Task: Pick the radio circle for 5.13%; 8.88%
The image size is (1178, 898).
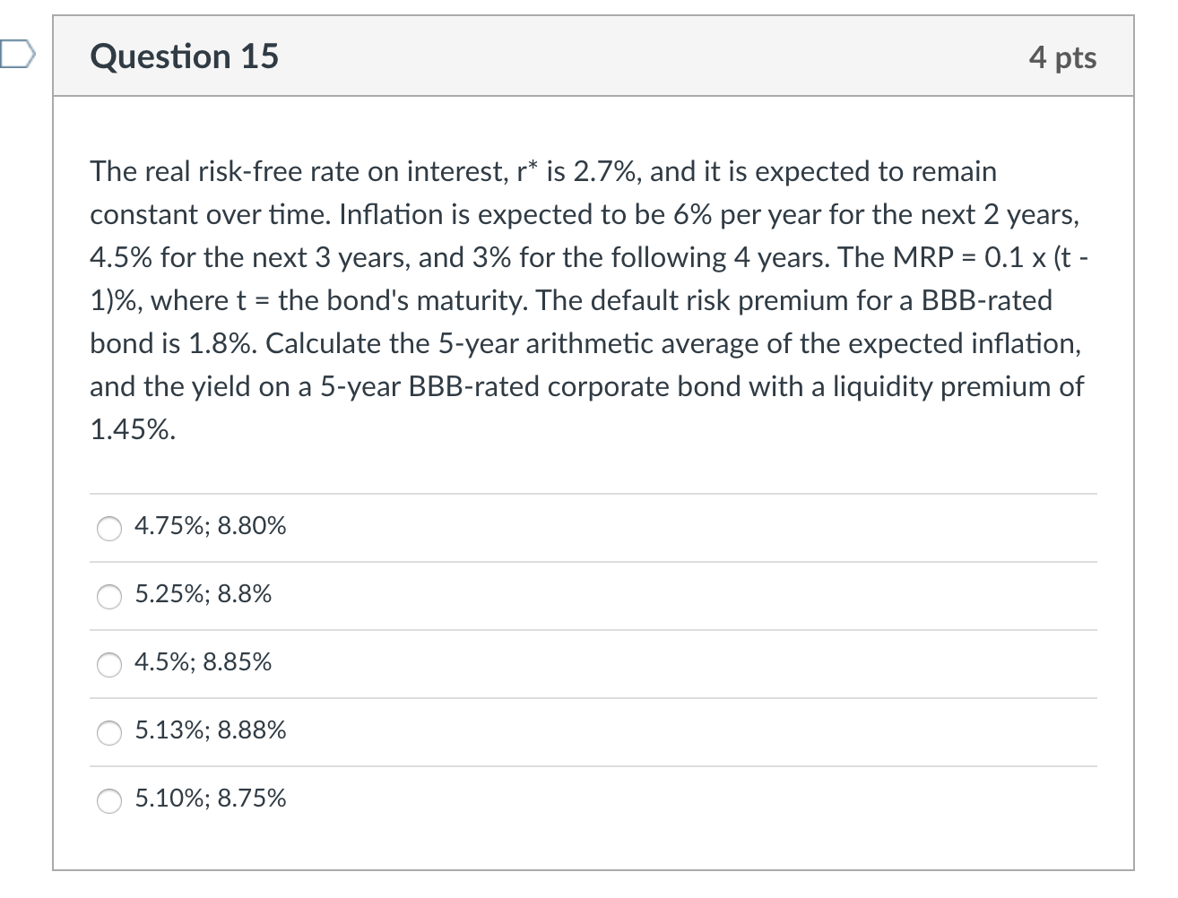Action: pyautogui.click(x=109, y=733)
